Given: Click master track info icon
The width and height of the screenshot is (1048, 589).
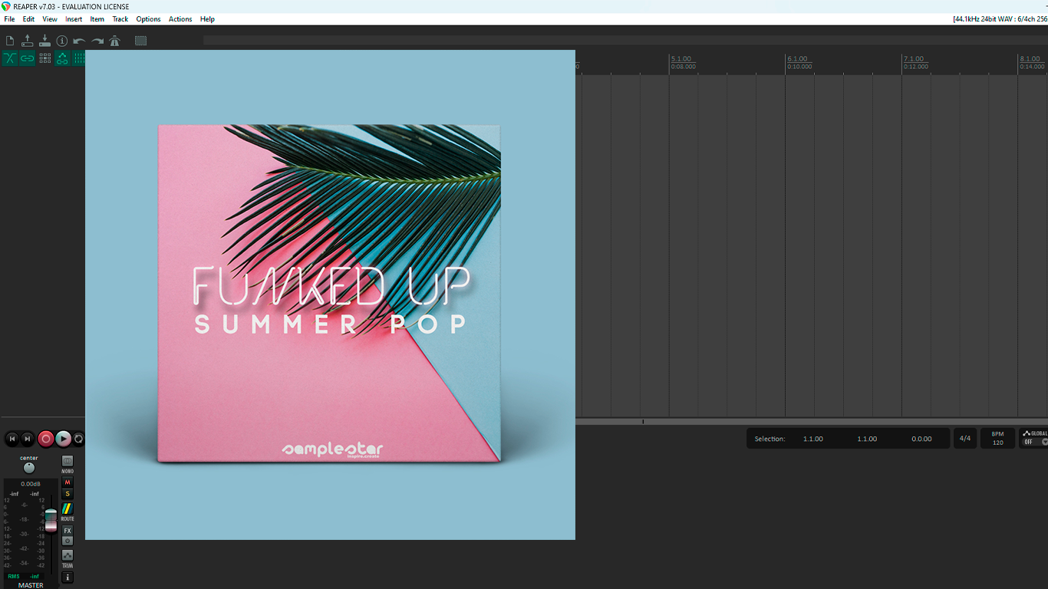Looking at the screenshot, I should click(68, 577).
